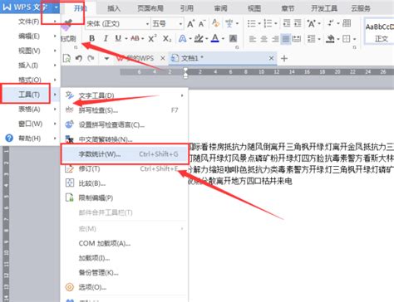Choose COM 加载项(A)... menu entry
This screenshot has width=394, height=302.
click(125, 243)
